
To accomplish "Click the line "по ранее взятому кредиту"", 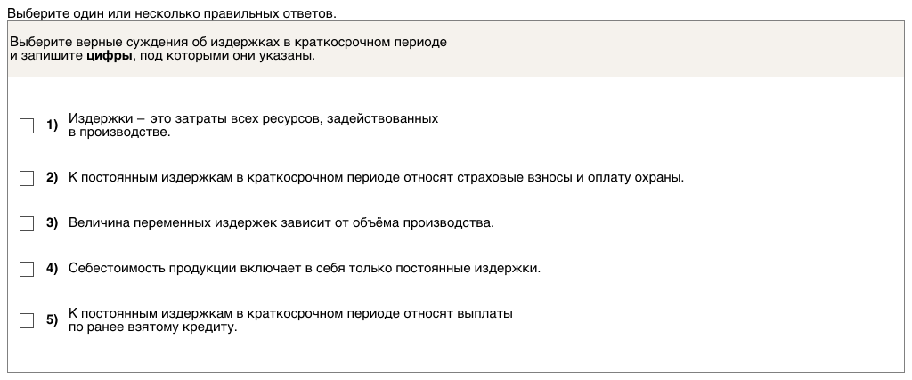I will tap(153, 327).
